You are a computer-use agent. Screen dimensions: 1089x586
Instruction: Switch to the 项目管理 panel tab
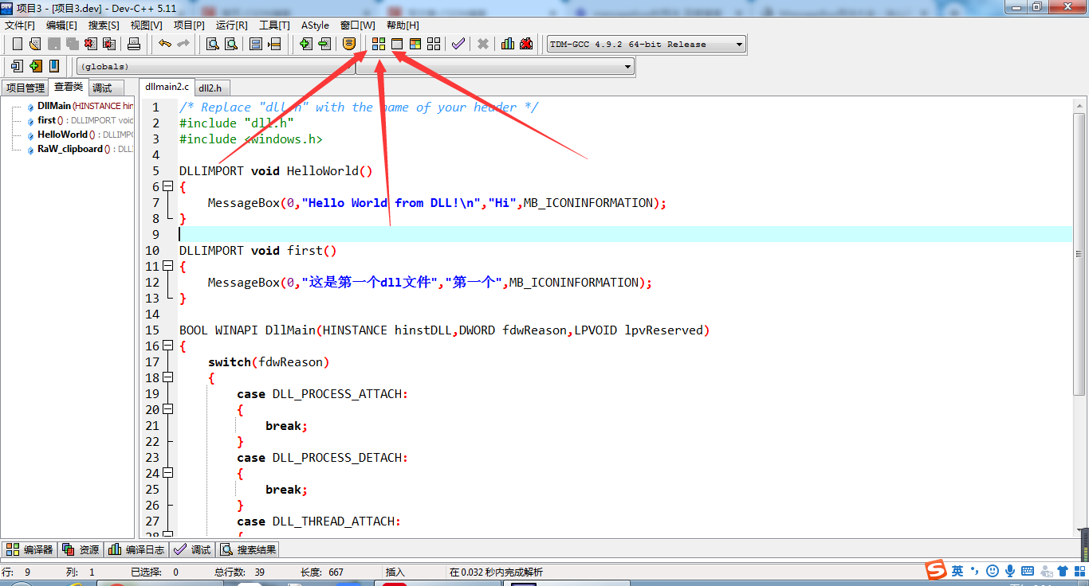pyautogui.click(x=26, y=88)
